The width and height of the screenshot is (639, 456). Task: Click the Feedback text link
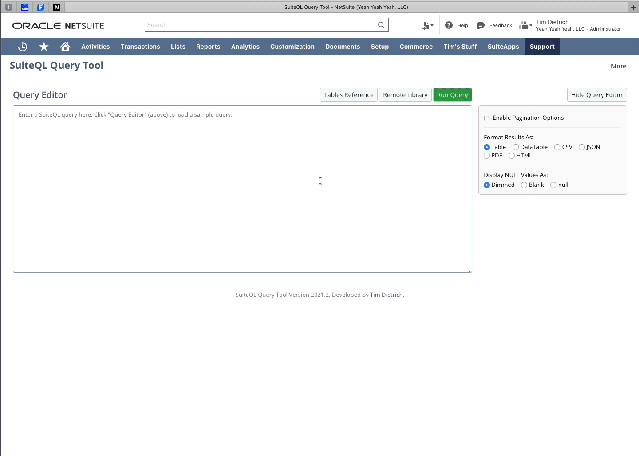(x=501, y=26)
